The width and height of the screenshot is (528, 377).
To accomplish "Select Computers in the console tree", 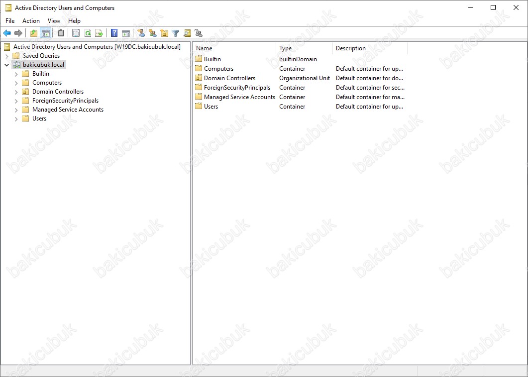I will [47, 83].
